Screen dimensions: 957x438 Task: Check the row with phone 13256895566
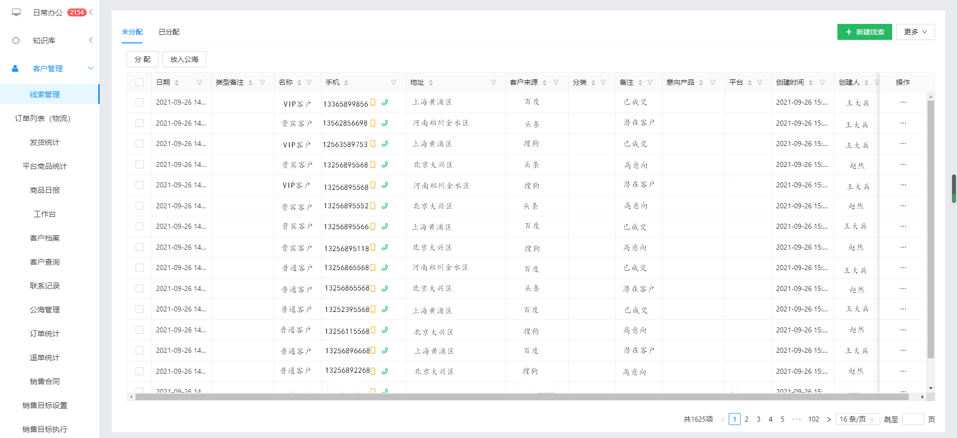[140, 226]
